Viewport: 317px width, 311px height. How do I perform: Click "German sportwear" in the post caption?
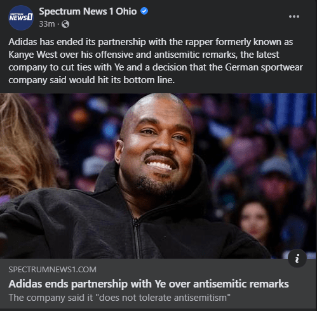pos(264,67)
